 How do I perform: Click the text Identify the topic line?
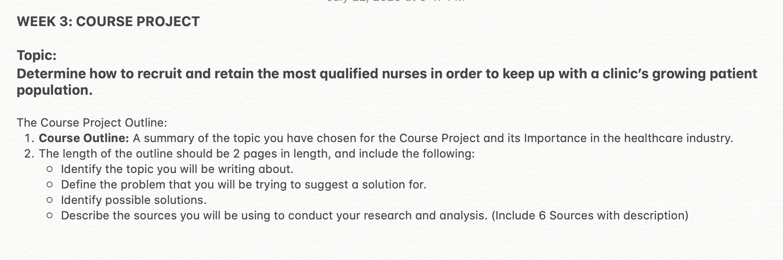click(177, 169)
